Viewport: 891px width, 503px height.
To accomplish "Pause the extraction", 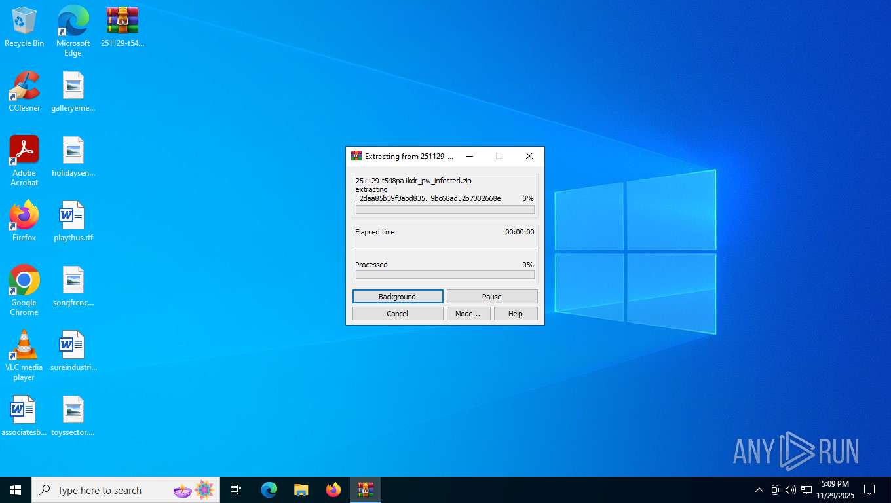I will [492, 297].
